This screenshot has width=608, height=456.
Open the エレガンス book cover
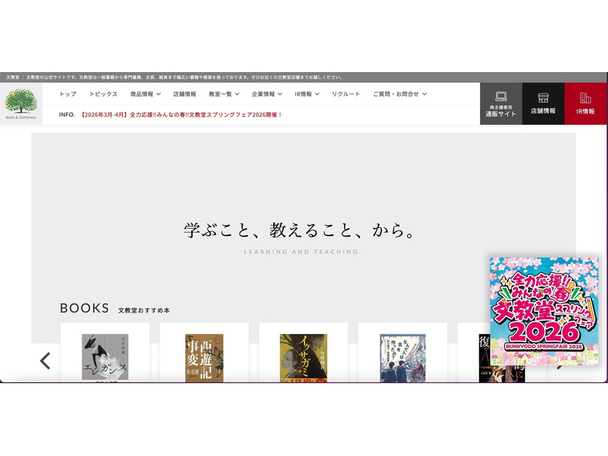(x=105, y=357)
